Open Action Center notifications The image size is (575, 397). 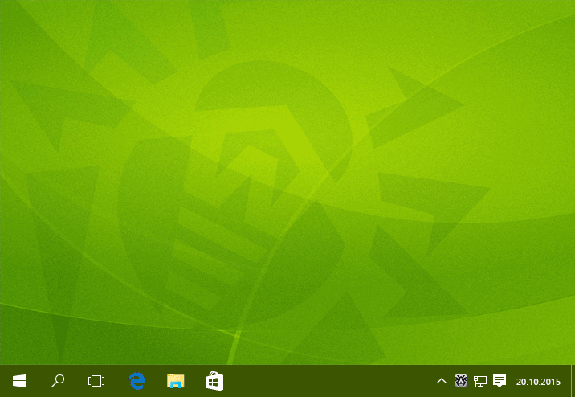[499, 381]
